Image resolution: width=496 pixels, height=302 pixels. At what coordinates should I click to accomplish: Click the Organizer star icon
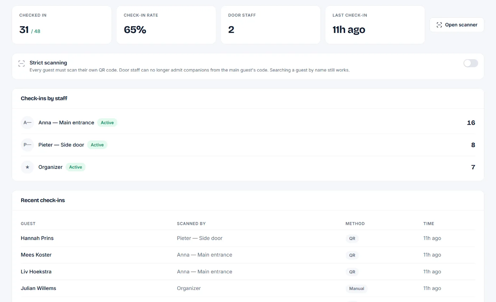coord(27,167)
